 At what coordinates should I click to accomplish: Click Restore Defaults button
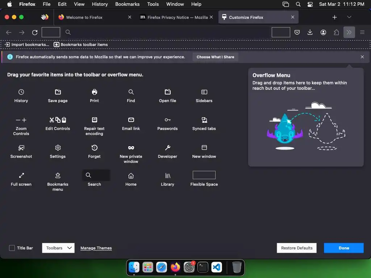point(297,248)
